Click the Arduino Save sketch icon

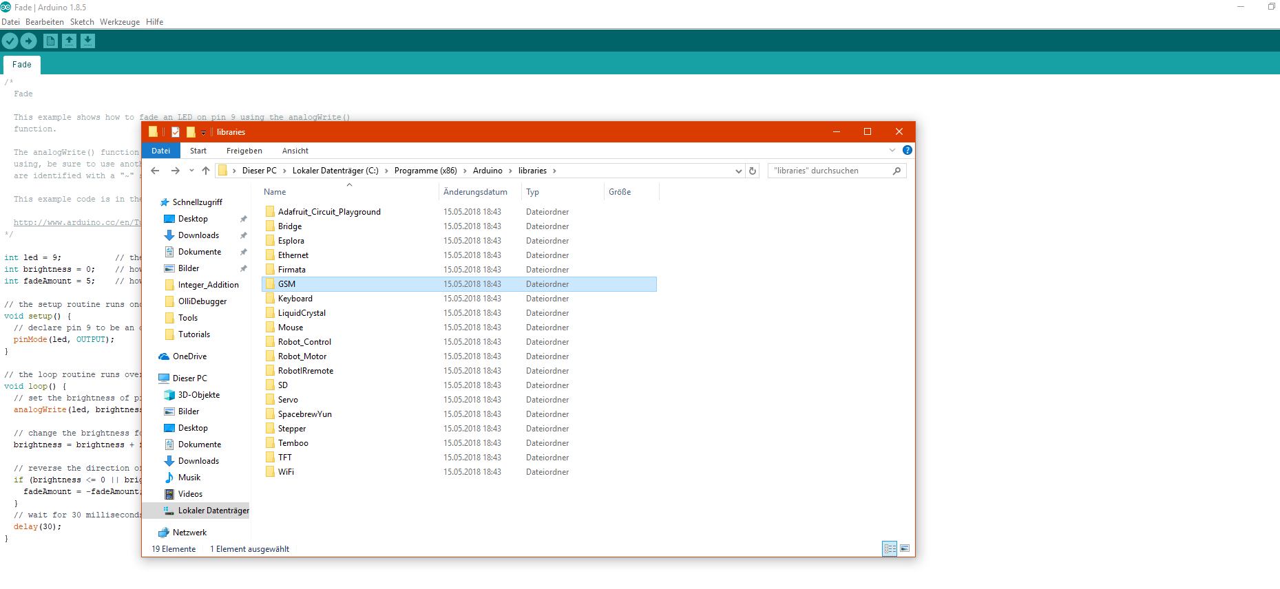[88, 41]
